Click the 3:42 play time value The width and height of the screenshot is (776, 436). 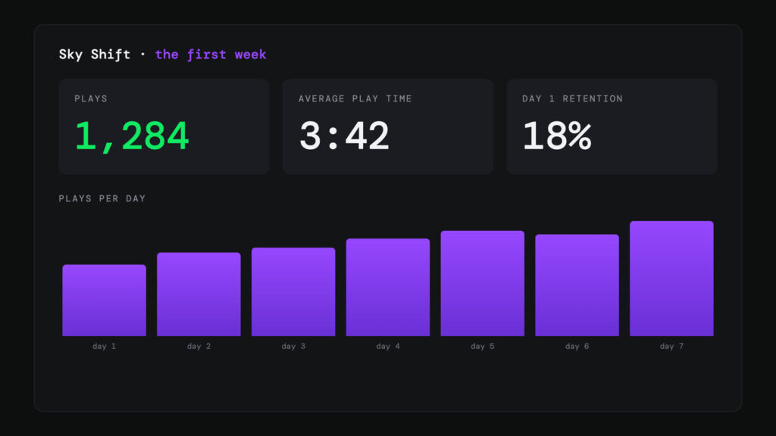pyautogui.click(x=345, y=136)
